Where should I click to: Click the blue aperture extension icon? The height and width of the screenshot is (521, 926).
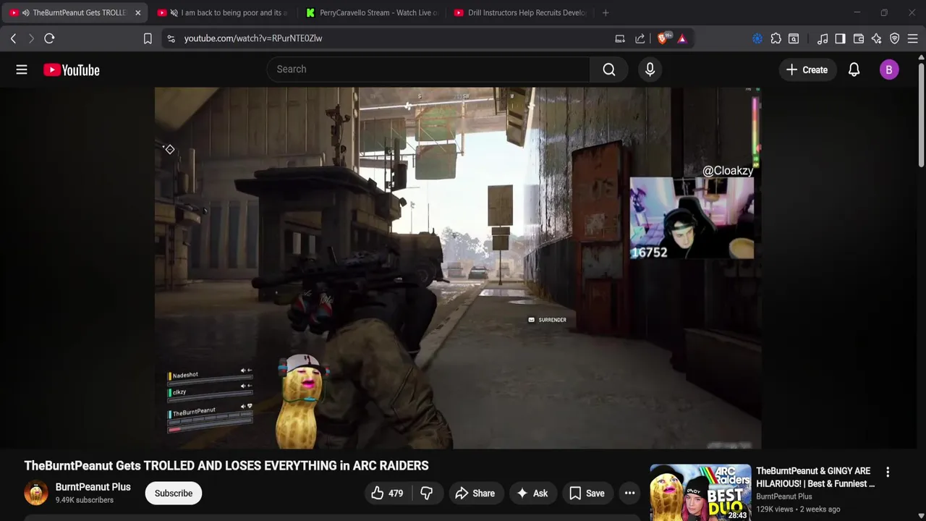(757, 38)
